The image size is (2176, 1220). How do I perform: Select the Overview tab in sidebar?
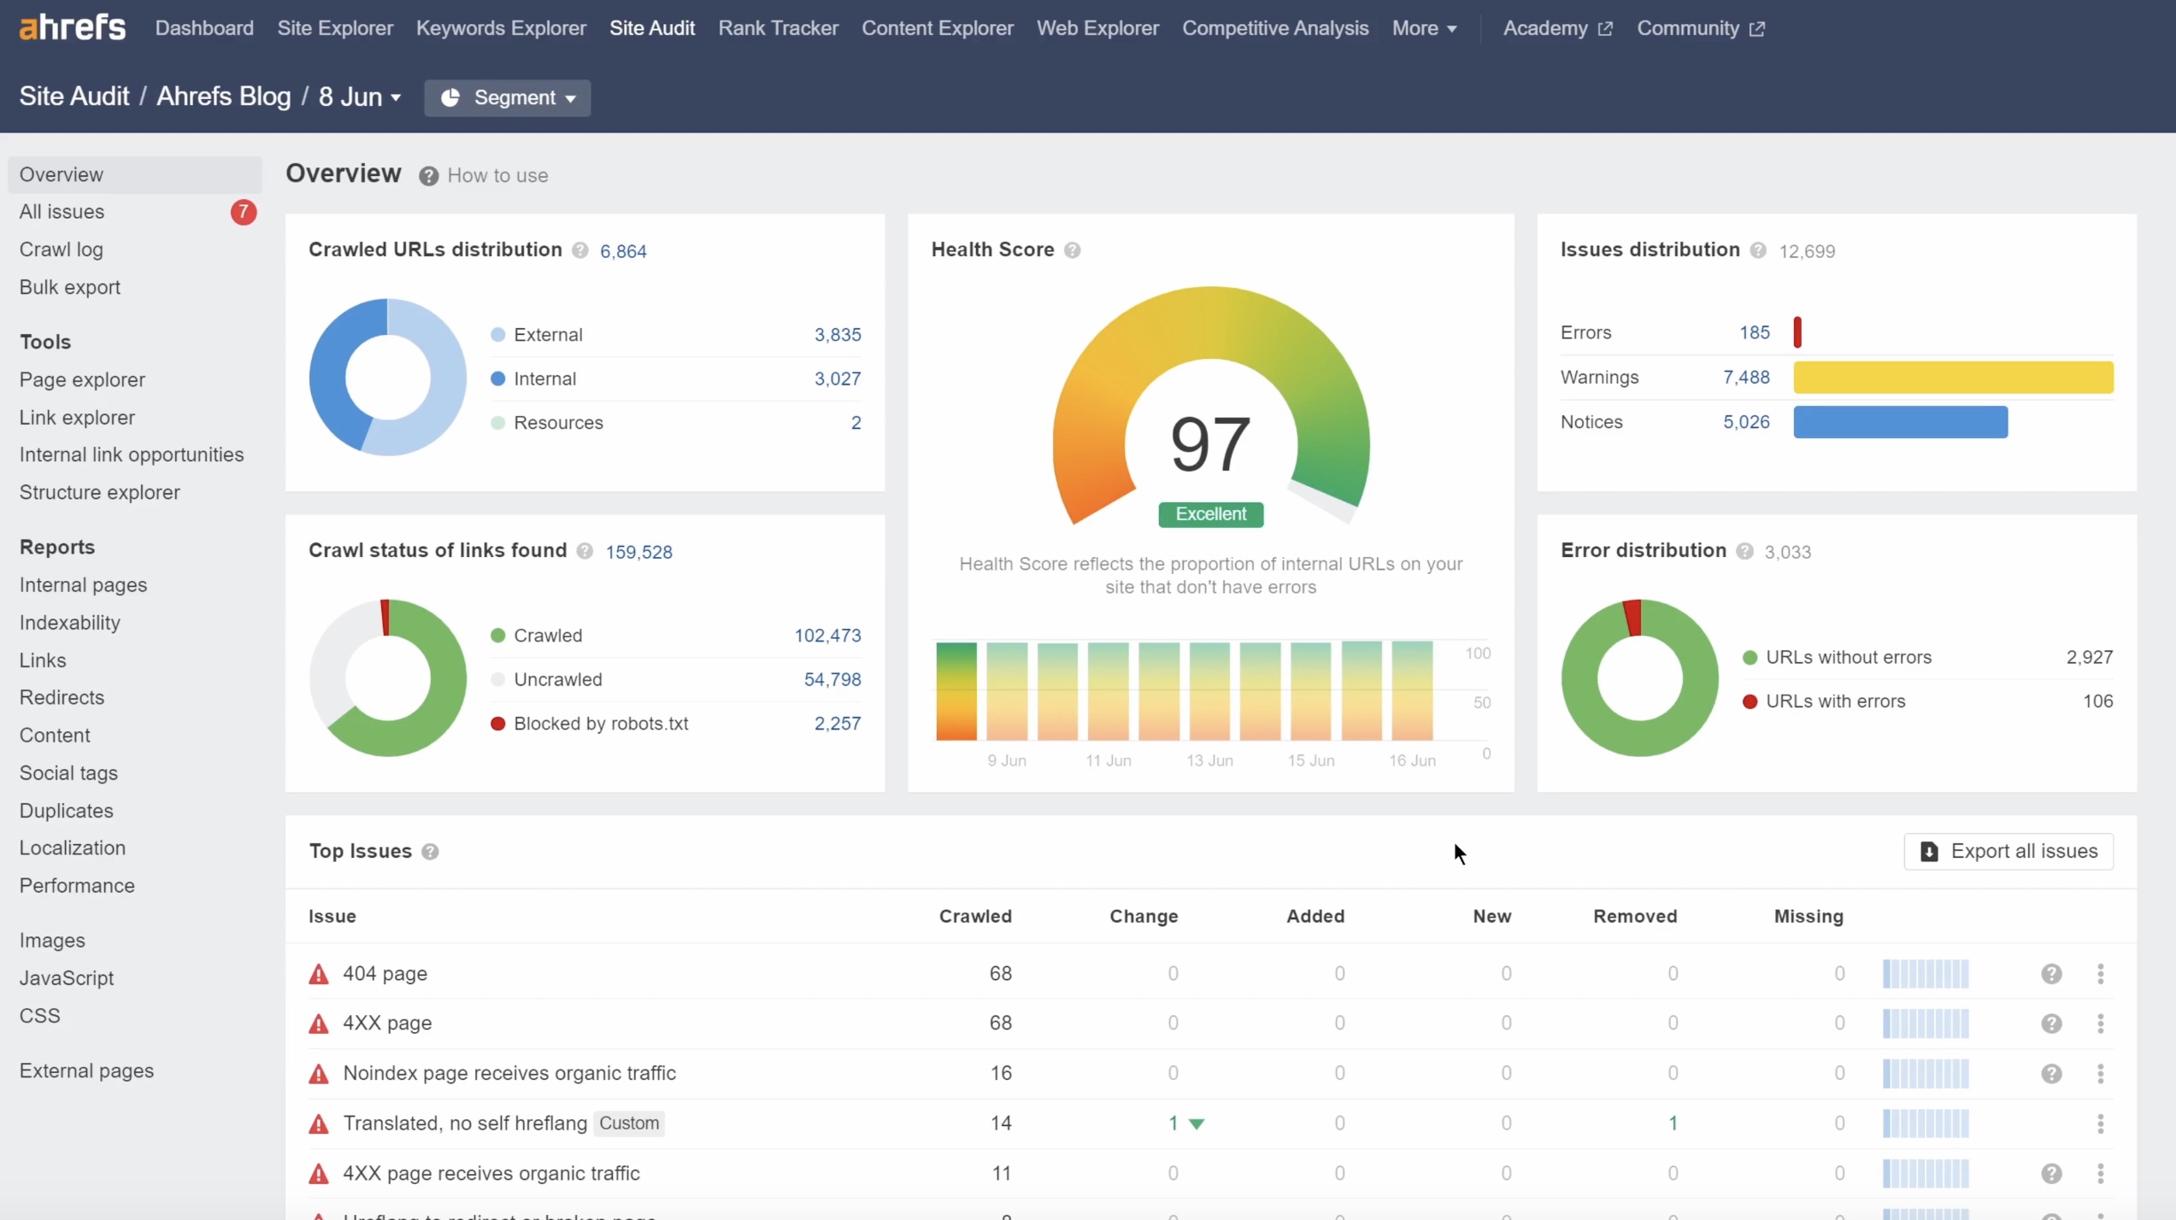62,173
